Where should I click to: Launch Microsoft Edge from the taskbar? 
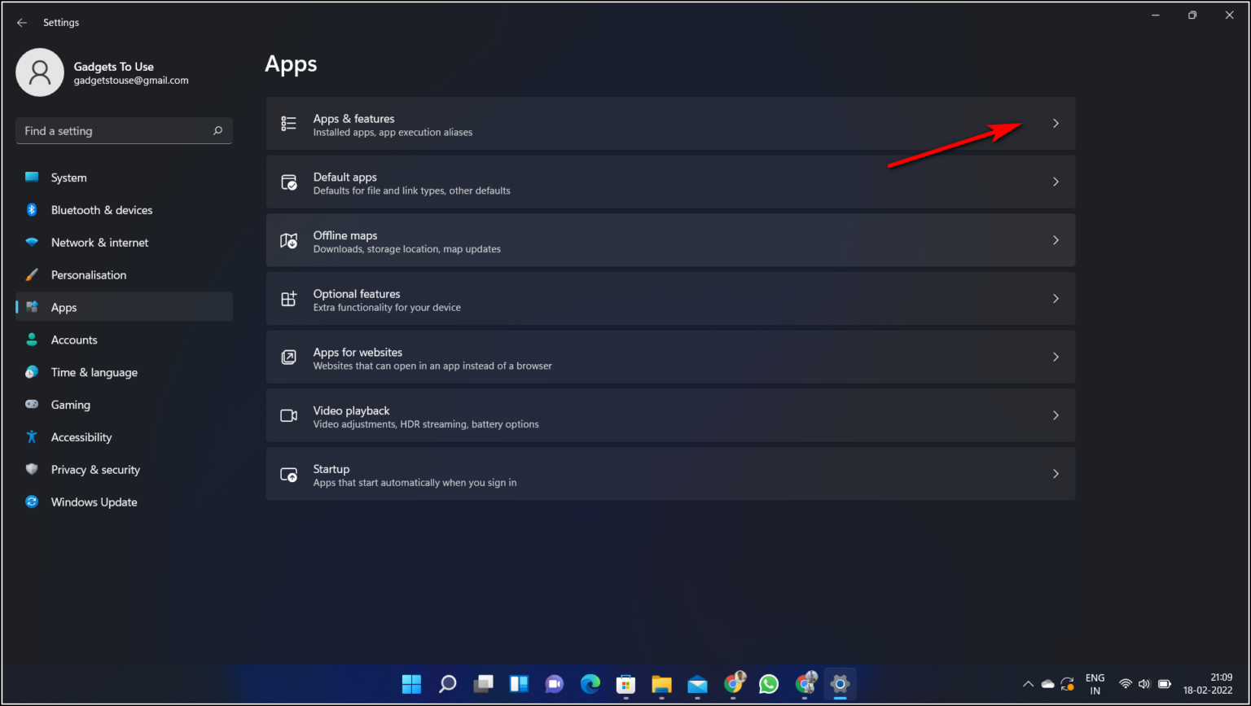click(x=590, y=684)
